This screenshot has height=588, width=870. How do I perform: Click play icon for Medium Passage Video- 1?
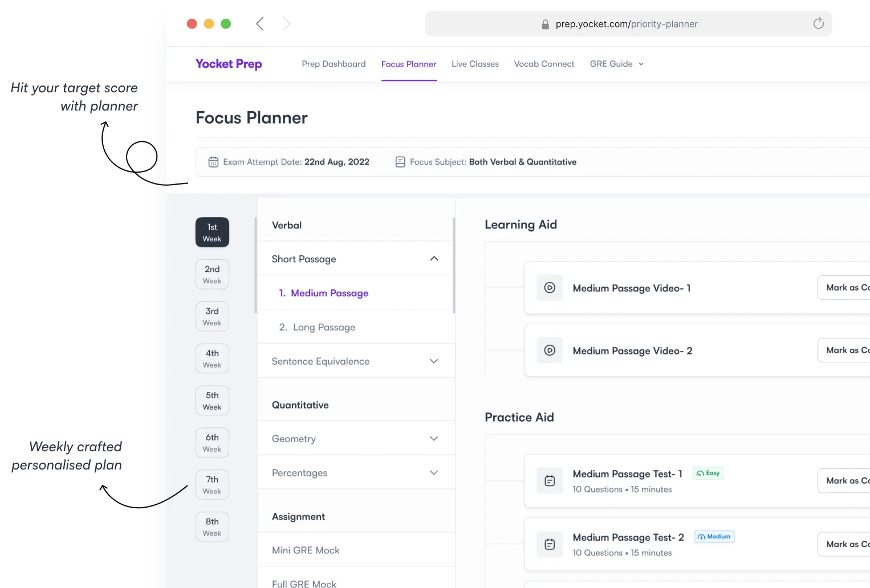(550, 288)
